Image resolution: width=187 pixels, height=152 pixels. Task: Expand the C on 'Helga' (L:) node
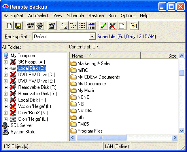click(6, 119)
